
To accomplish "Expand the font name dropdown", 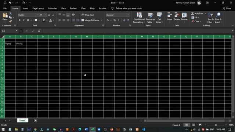I will [x=37, y=15].
